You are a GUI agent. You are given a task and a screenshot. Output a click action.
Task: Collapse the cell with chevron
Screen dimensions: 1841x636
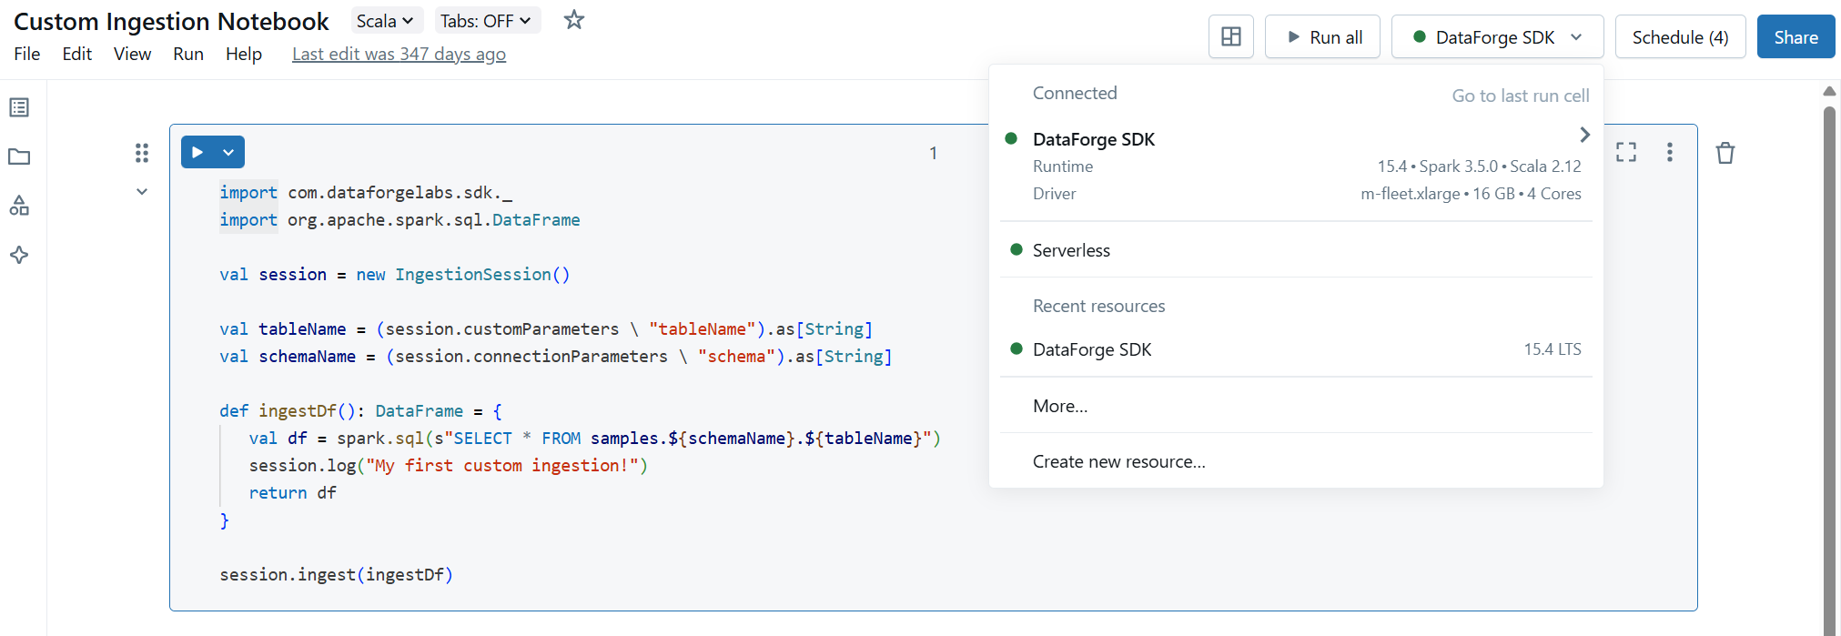(x=142, y=192)
